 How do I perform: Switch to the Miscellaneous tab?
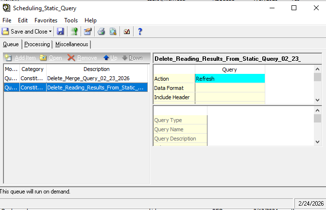pos(72,44)
